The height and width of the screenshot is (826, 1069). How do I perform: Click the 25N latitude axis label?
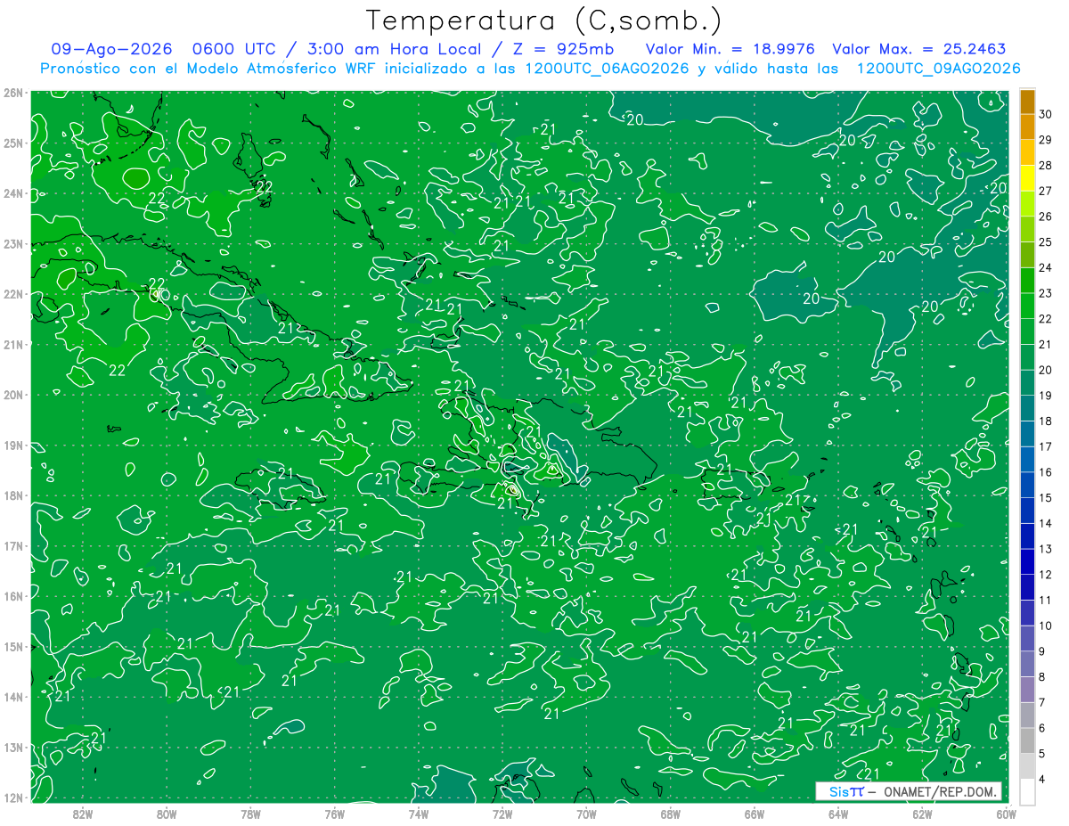coord(13,143)
